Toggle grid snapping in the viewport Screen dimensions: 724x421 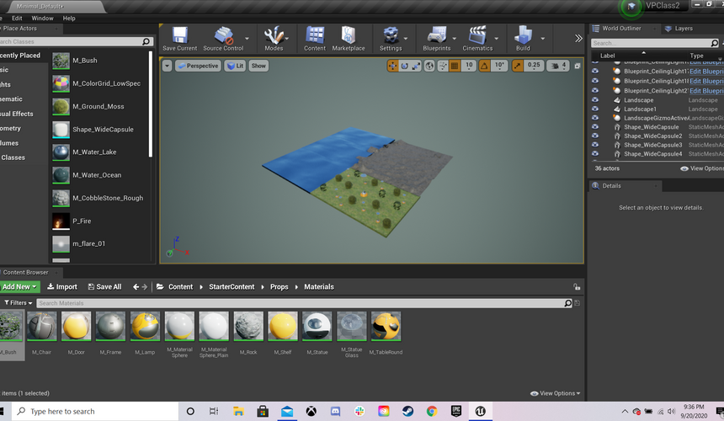pyautogui.click(x=455, y=66)
